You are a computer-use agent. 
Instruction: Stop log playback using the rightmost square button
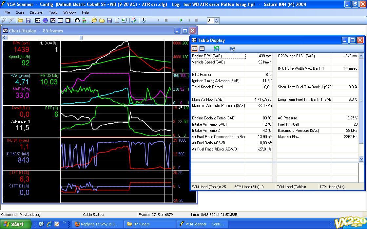196,20
